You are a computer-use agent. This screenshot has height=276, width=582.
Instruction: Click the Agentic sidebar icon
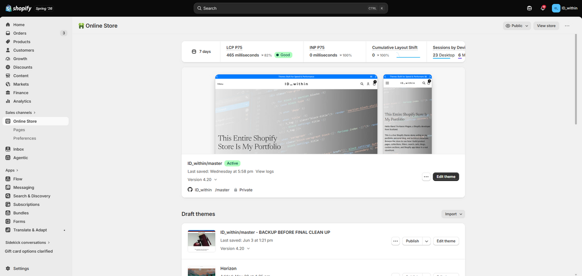pos(8,158)
